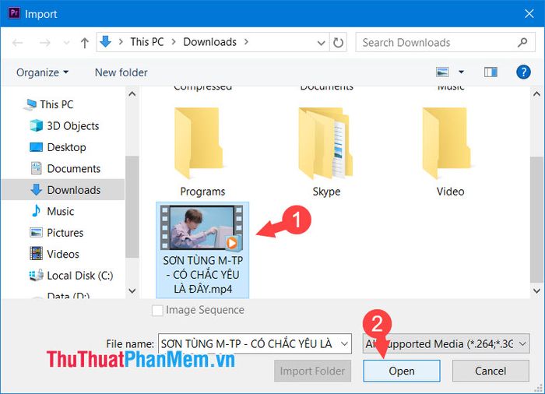Screen dimensions: 545x394
Task: Click the Music note icon
Action: coord(36,211)
